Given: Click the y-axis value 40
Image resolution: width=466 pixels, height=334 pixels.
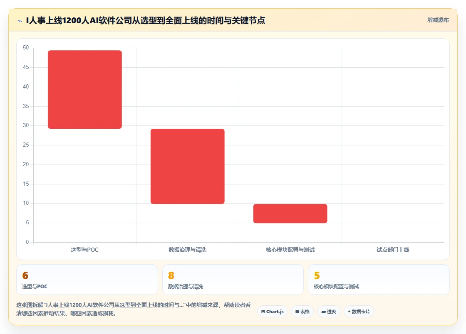Looking at the screenshot, I should pos(26,86).
